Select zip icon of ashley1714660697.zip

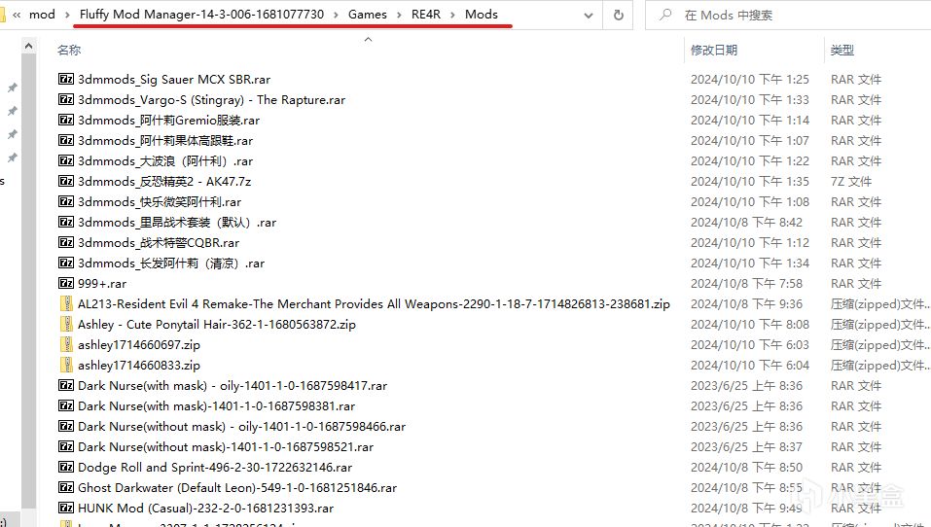[x=67, y=344]
